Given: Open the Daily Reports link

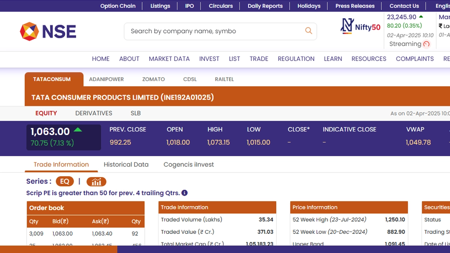Looking at the screenshot, I should coord(265,6).
